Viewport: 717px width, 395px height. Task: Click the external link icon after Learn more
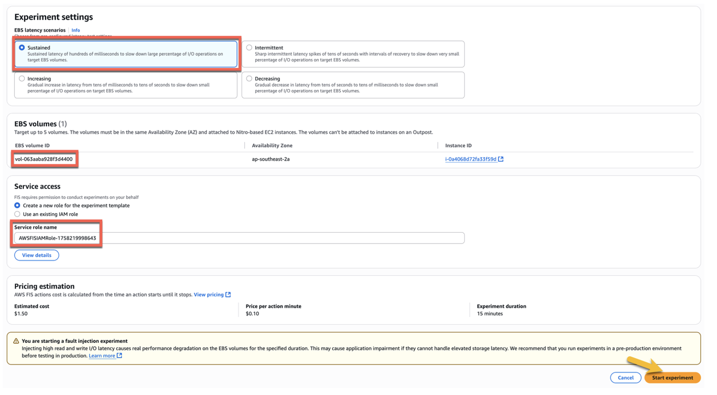[x=119, y=356]
